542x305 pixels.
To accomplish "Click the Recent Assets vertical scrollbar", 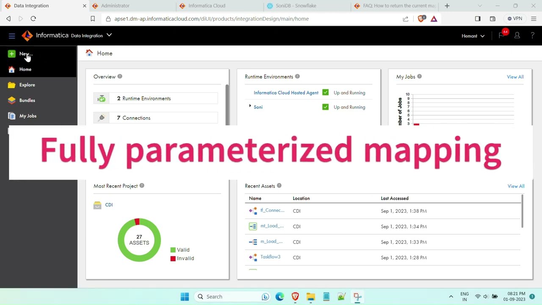I will click(522, 211).
